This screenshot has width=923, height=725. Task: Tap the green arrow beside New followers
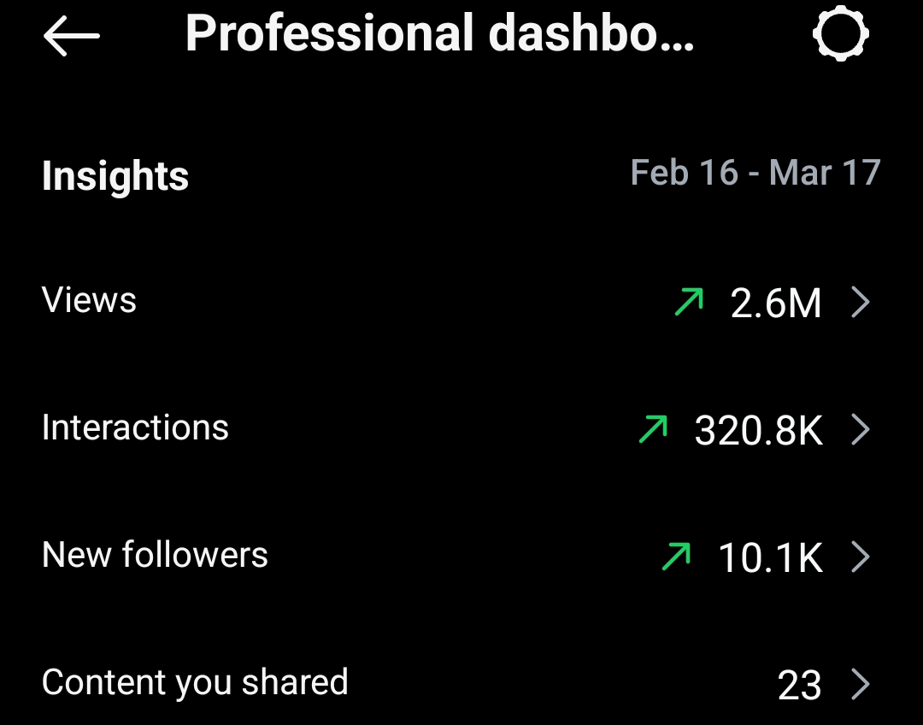[x=677, y=557]
